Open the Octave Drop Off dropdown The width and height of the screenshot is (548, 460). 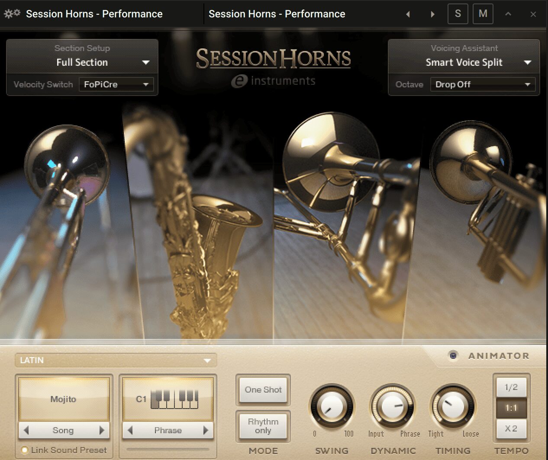tap(483, 84)
